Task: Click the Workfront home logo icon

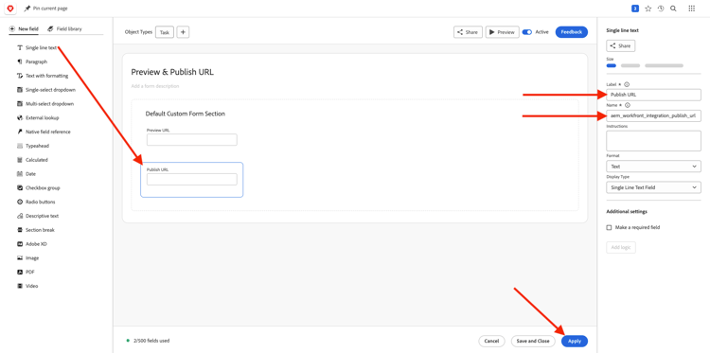Action: click(10, 9)
